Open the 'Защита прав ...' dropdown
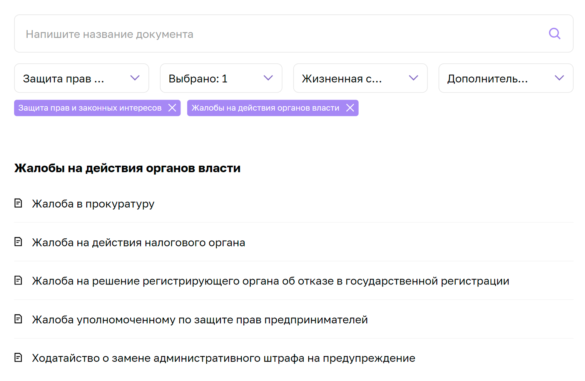Screen dimensions: 585x381 coord(82,78)
